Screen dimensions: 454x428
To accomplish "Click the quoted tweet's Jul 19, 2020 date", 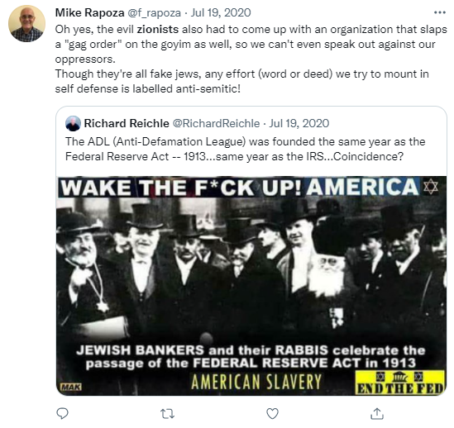I will (299, 123).
